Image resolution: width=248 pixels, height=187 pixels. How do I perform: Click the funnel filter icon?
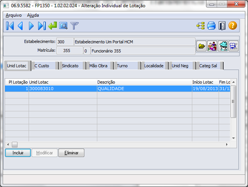74,26
